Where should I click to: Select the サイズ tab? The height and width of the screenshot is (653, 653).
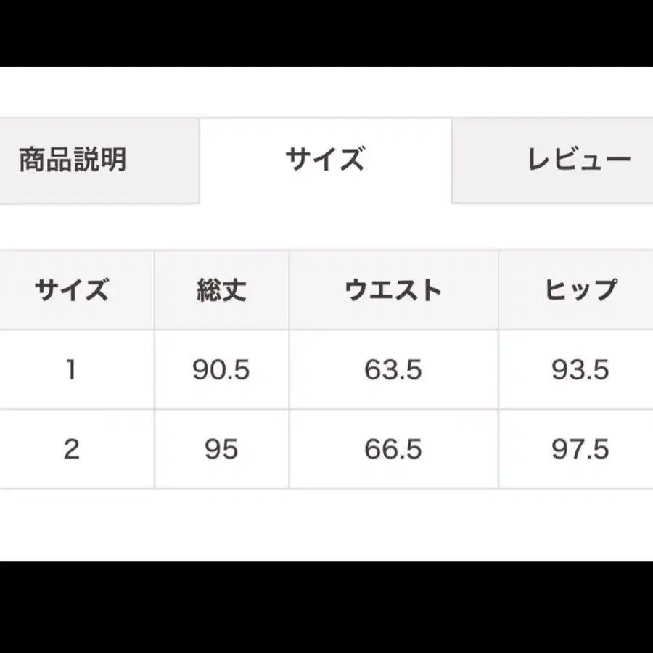click(324, 159)
